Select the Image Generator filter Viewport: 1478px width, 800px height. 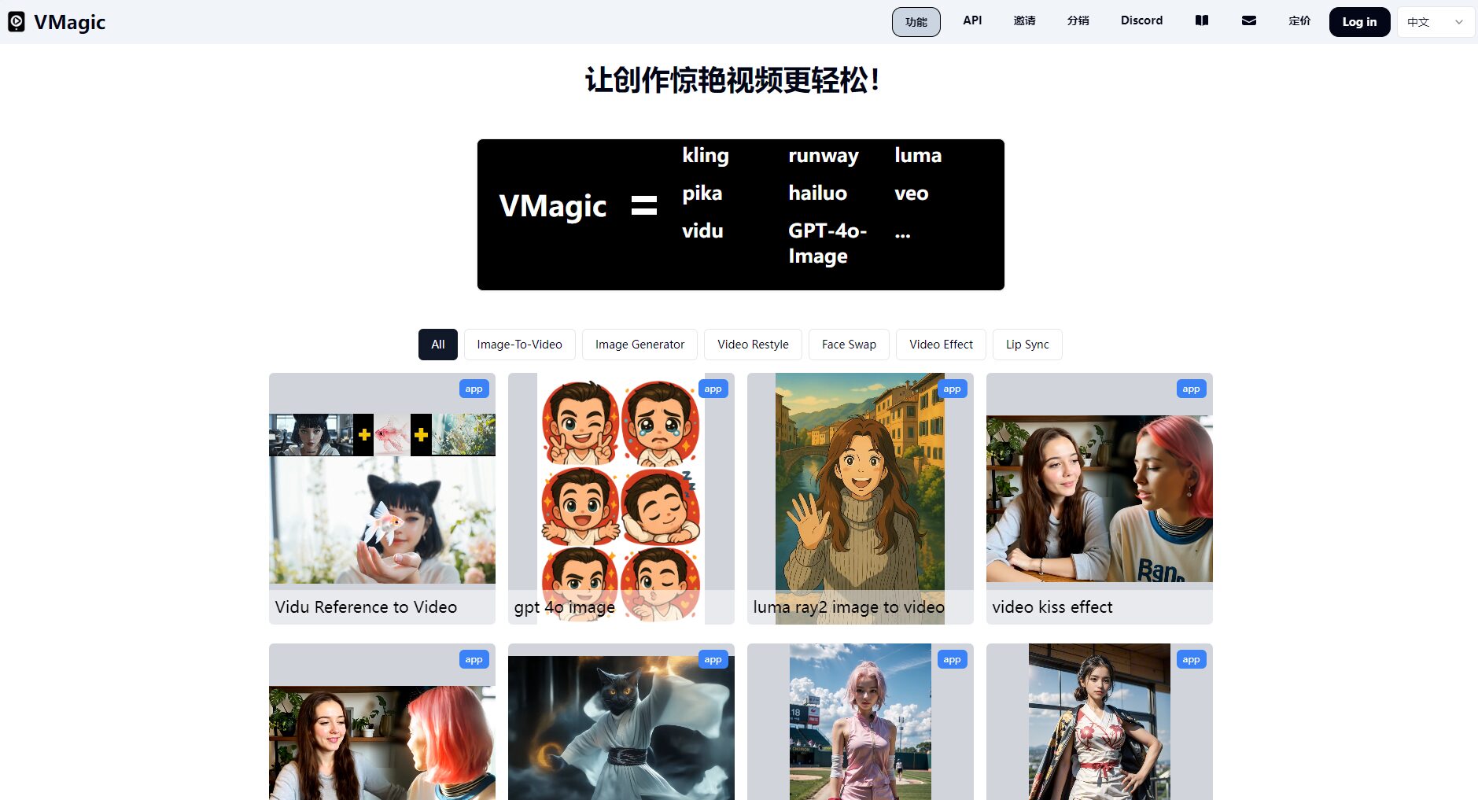click(x=639, y=345)
